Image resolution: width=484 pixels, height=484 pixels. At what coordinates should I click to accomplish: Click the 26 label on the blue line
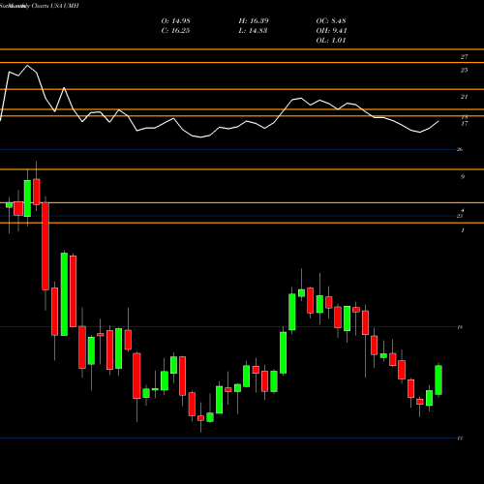[x=460, y=149]
